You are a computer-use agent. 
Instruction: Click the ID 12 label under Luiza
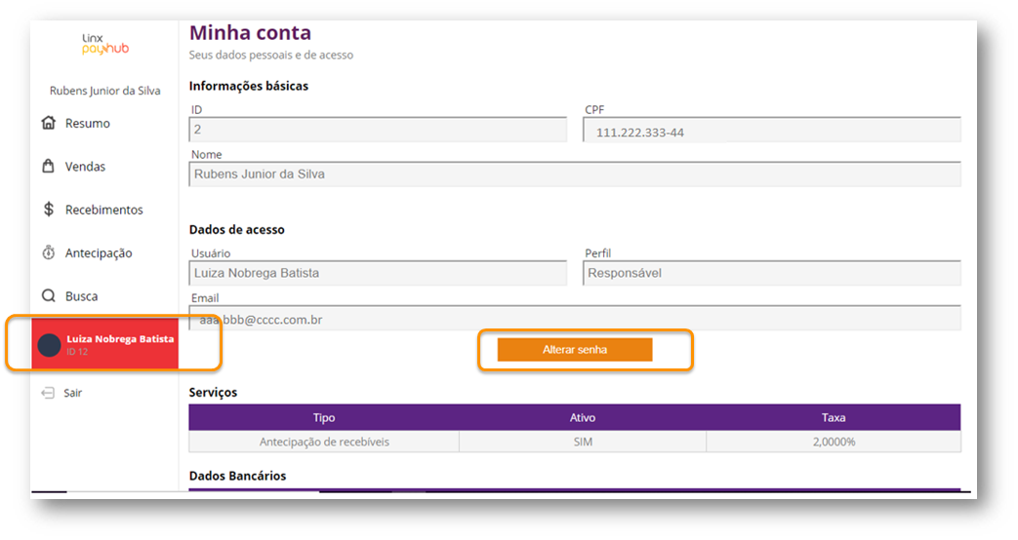(x=77, y=352)
